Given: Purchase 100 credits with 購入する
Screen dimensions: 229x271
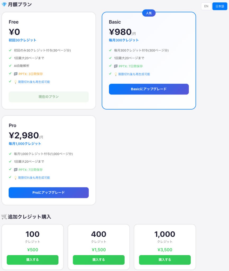Looking at the screenshot, I should [33, 260].
